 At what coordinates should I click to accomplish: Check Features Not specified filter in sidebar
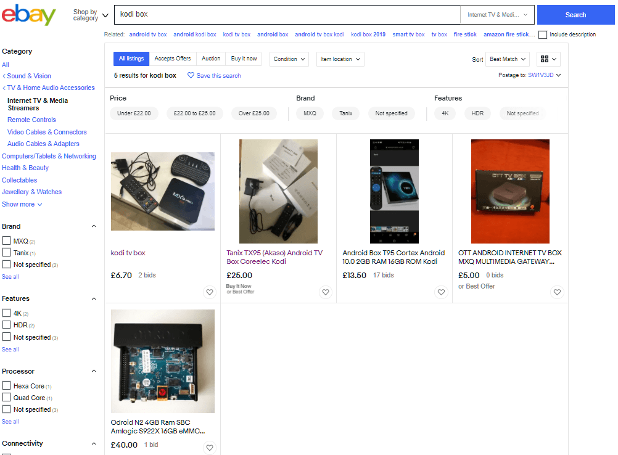pyautogui.click(x=6, y=337)
